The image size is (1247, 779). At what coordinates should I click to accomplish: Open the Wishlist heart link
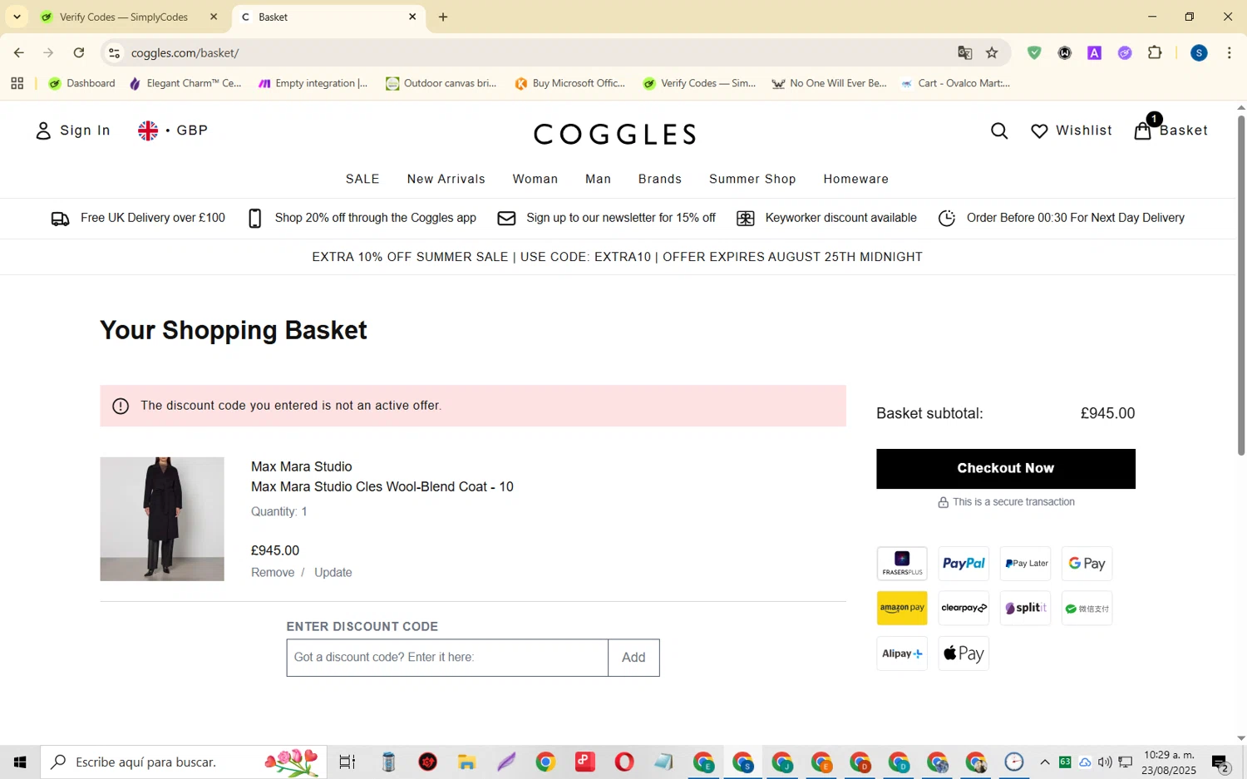1072,131
